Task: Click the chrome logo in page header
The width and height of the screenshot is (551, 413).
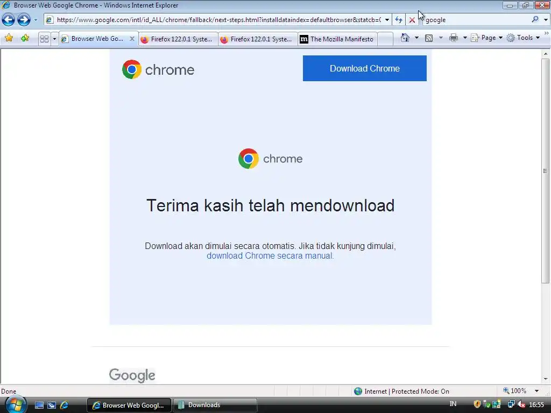Action: pyautogui.click(x=158, y=69)
